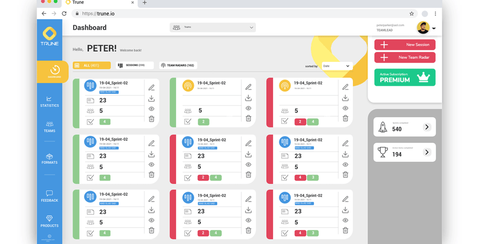The height and width of the screenshot is (244, 489).
Task: Open the Action items completed 194 arrow
Action: 427,152
